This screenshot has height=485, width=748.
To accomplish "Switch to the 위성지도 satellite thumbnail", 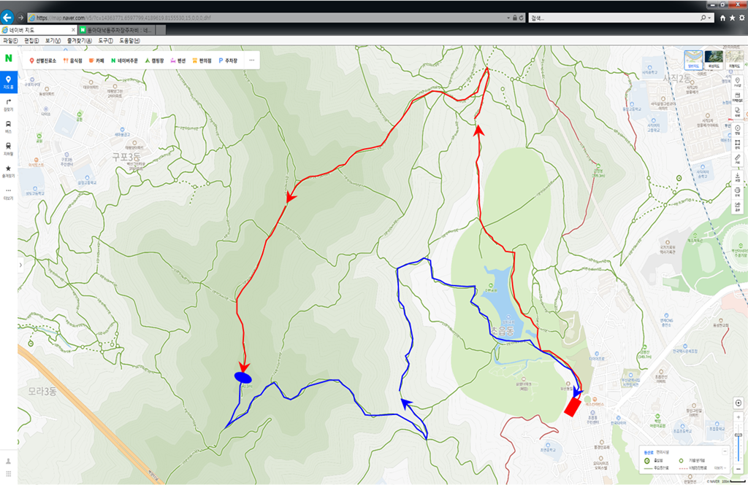I will (714, 60).
